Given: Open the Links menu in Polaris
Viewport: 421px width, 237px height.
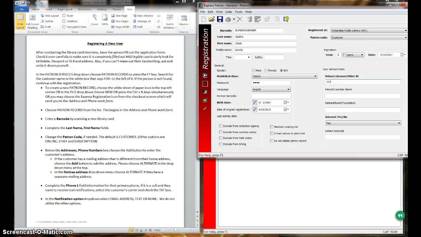Looking at the screenshot, I should tap(229, 12).
